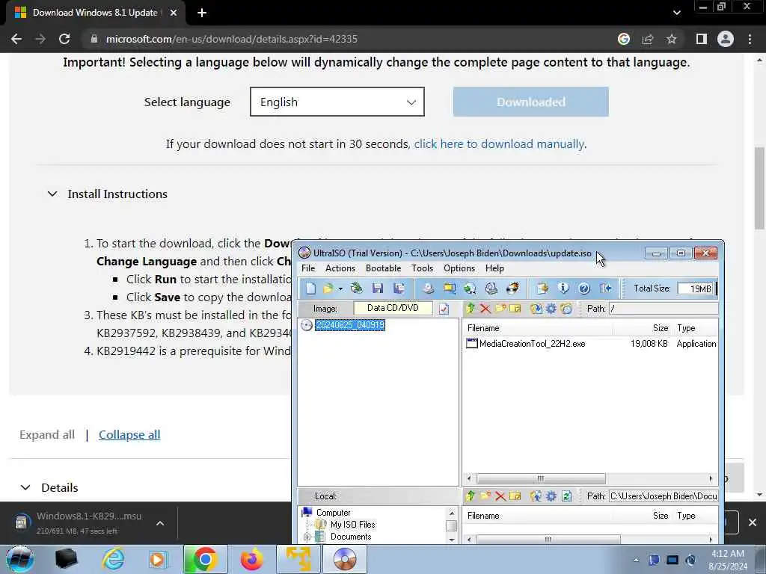Open the Options menu in UltraISO
The image size is (766, 574).
tap(459, 268)
